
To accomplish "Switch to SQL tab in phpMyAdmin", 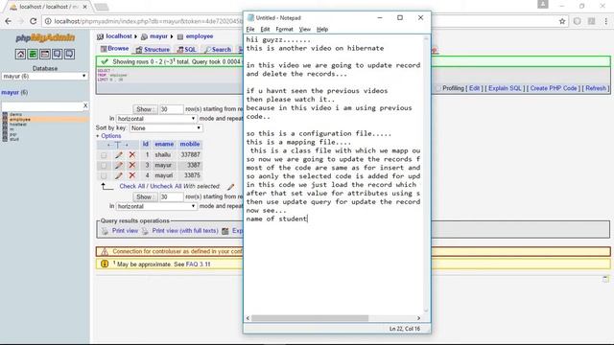I will [186, 50].
